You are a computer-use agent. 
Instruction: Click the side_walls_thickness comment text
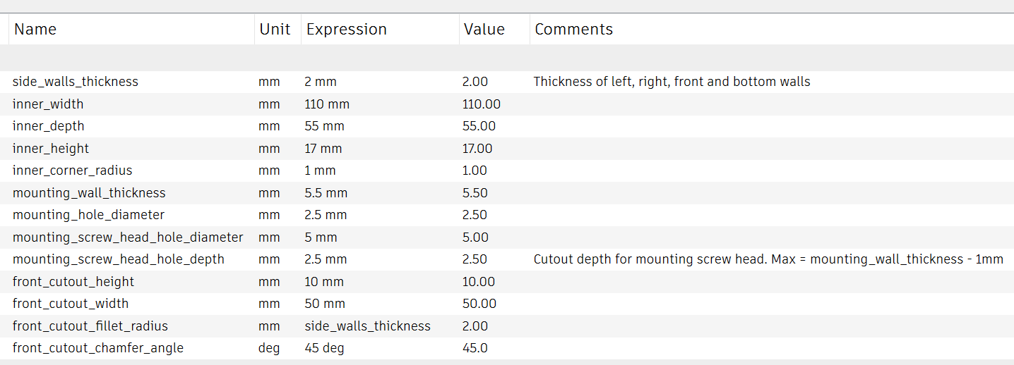pyautogui.click(x=672, y=82)
